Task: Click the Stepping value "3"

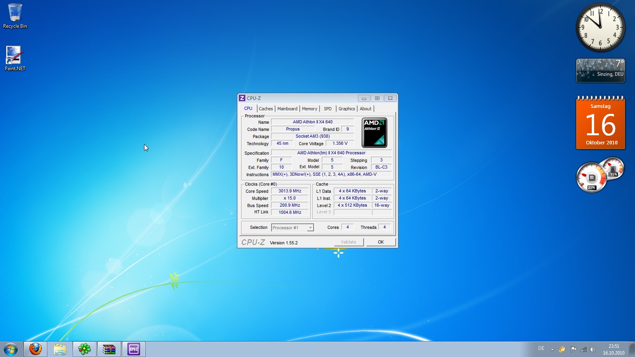Action: (381, 160)
